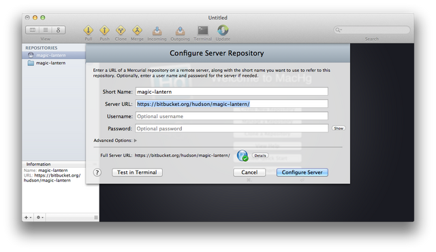Open the gear action menu
Image resolution: width=436 pixels, height=252 pixels.
pos(40,217)
